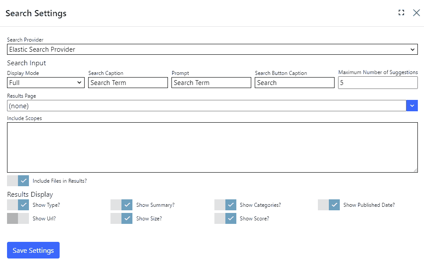
Task: Enable the Show Url toggle
Action: pos(18,219)
